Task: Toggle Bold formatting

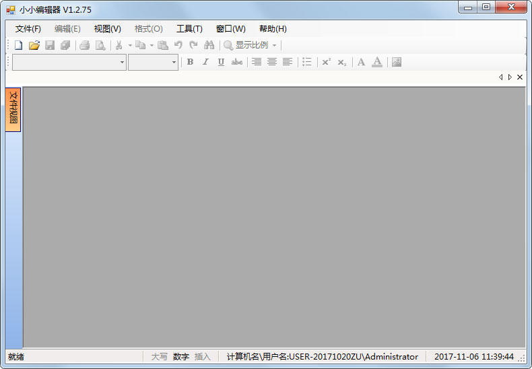Action: pos(190,62)
